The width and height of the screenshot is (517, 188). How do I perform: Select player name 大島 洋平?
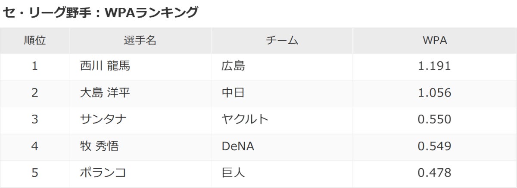pyautogui.click(x=105, y=93)
